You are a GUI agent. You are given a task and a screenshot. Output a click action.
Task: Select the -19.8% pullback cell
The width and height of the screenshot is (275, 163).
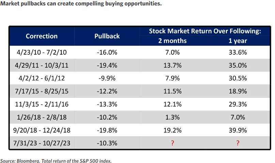point(107,130)
